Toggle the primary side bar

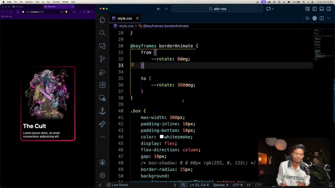[315, 9]
